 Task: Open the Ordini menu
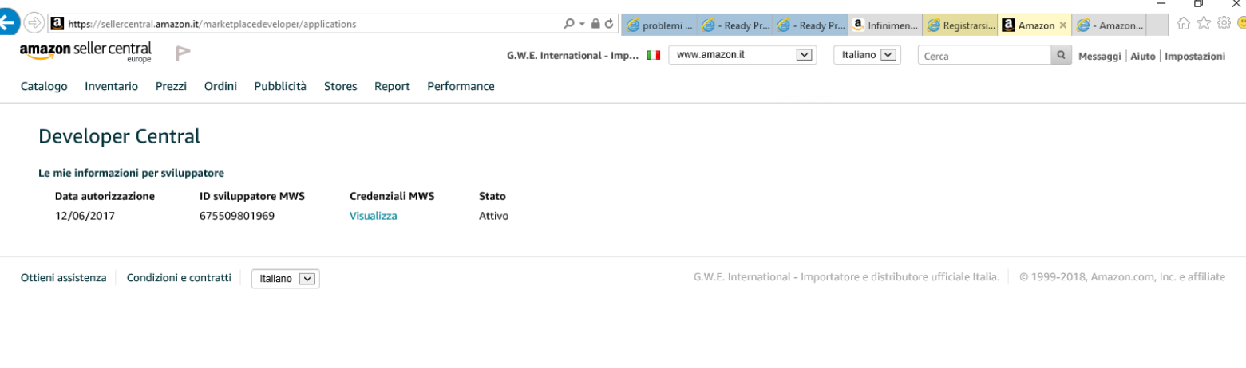(220, 86)
